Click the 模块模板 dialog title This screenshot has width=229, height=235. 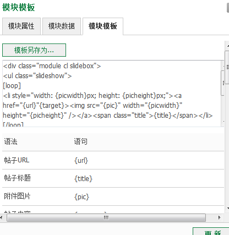click(18, 8)
